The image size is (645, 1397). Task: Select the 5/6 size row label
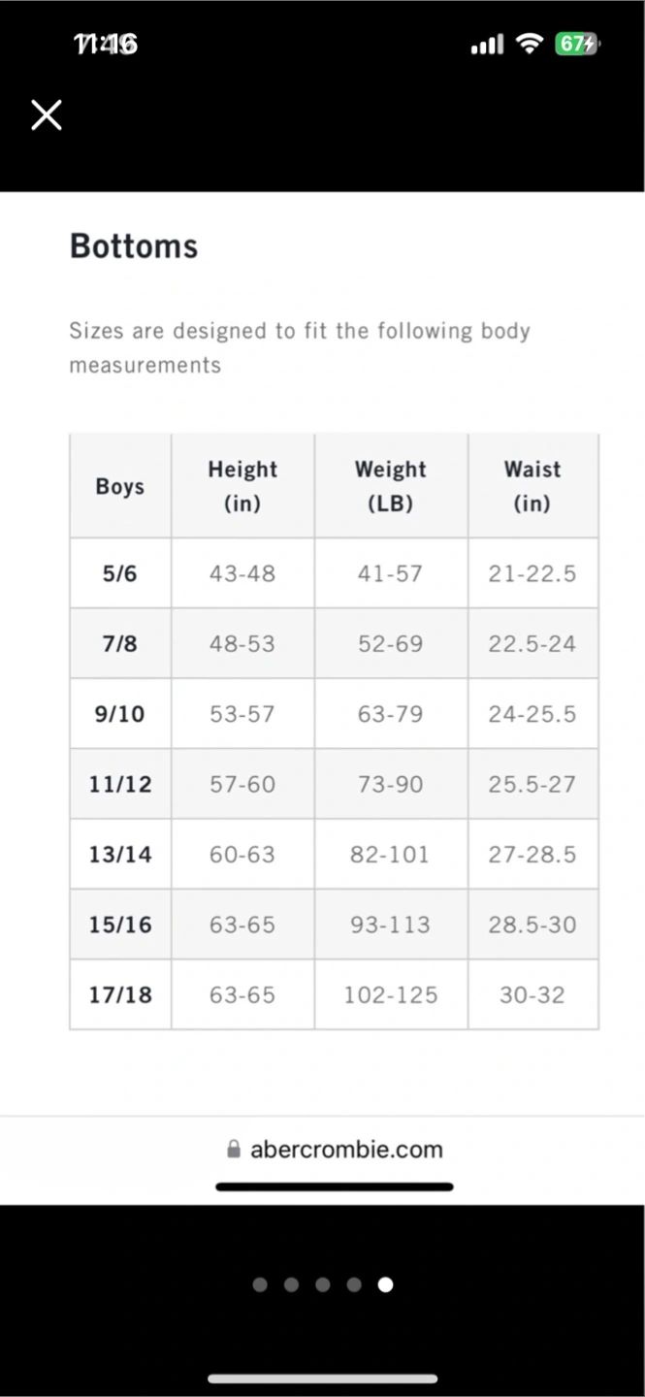120,573
